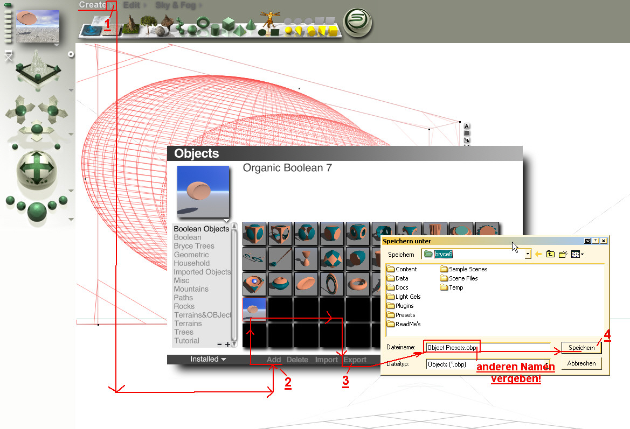Toggle the A icon beside the wireframe

[467, 126]
